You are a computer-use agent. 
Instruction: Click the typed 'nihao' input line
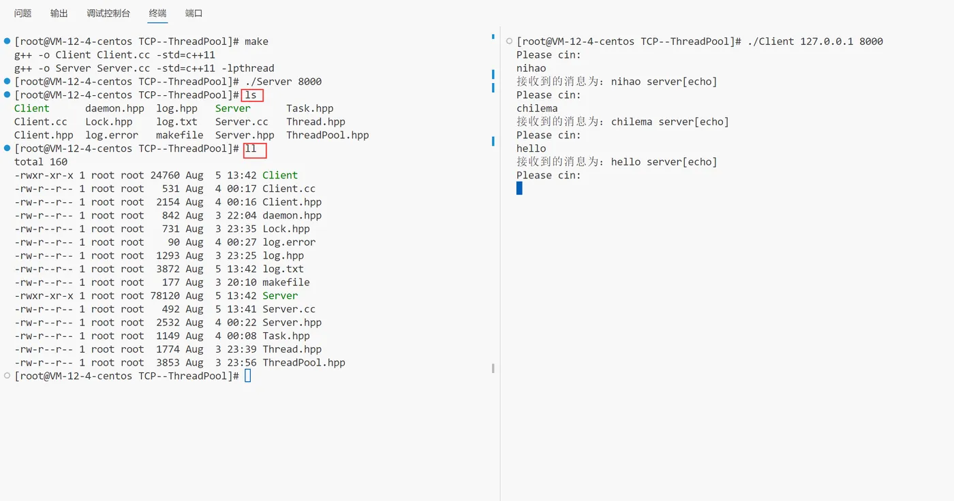click(x=532, y=68)
